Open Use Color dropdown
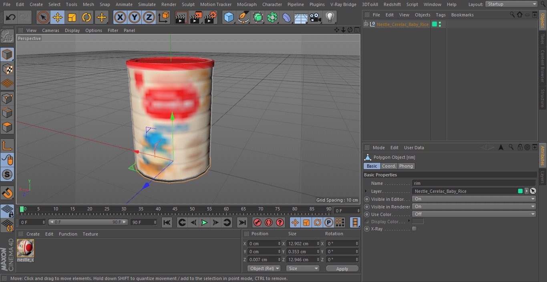Screen dimensions: 547x282 click(474, 214)
